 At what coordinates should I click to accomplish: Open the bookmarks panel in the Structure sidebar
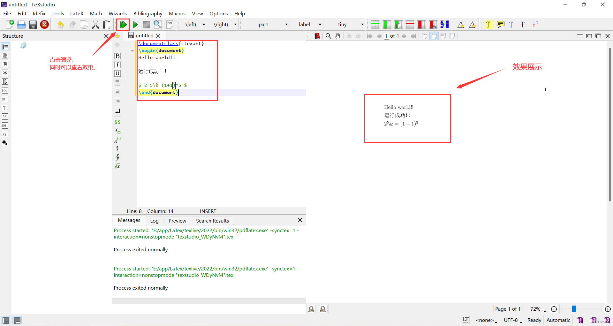point(5,64)
